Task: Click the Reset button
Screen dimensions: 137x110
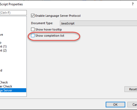Action: tap(131, 89)
